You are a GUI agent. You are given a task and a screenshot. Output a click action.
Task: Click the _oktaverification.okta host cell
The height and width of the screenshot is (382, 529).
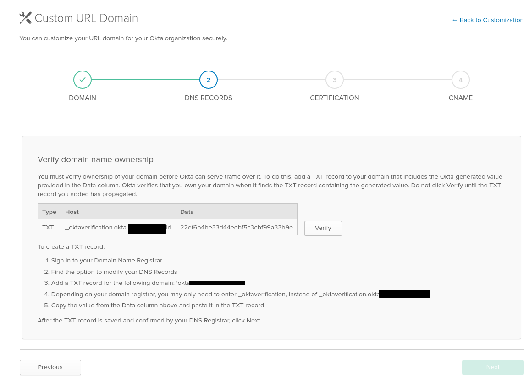coord(118,227)
